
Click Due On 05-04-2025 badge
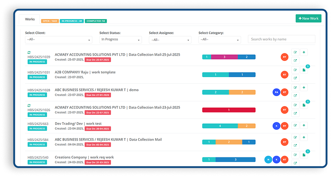click(x=98, y=145)
